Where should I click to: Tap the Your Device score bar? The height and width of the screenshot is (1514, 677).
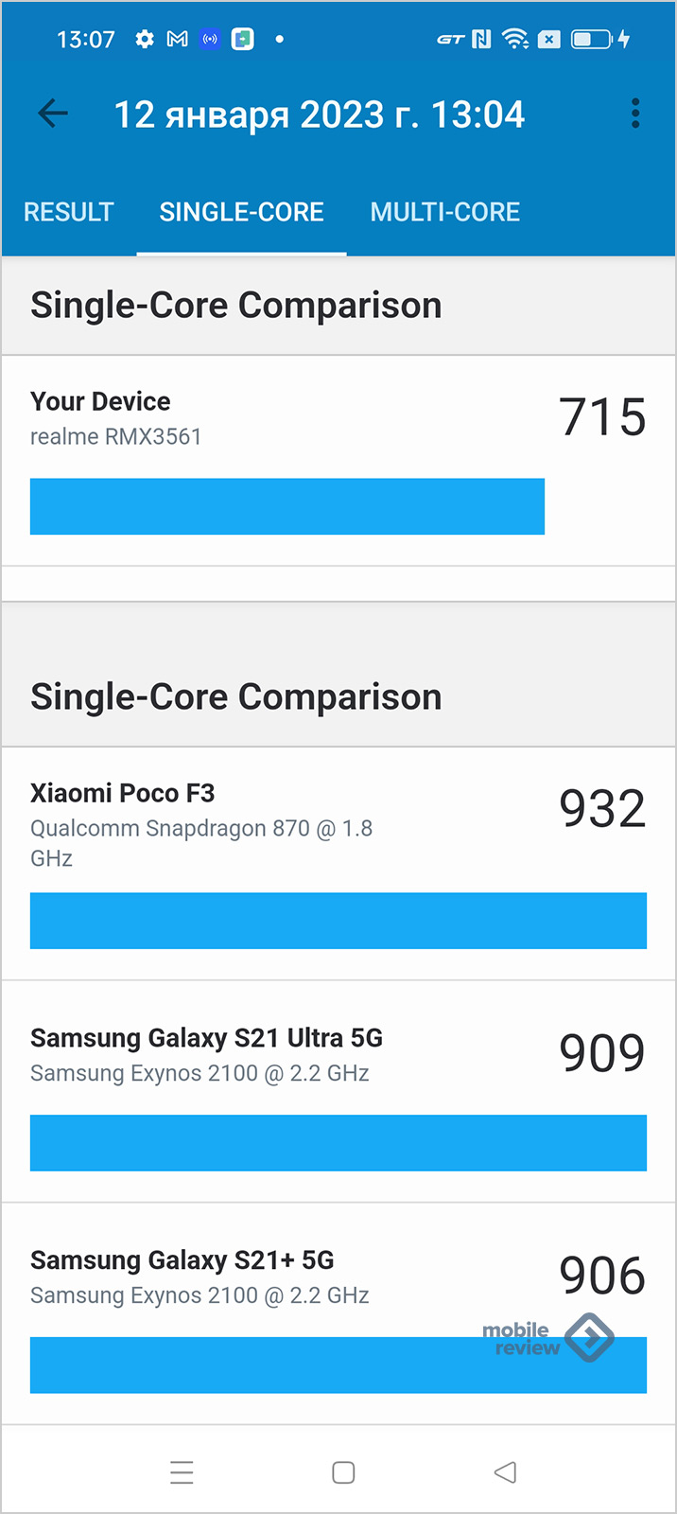tap(286, 506)
